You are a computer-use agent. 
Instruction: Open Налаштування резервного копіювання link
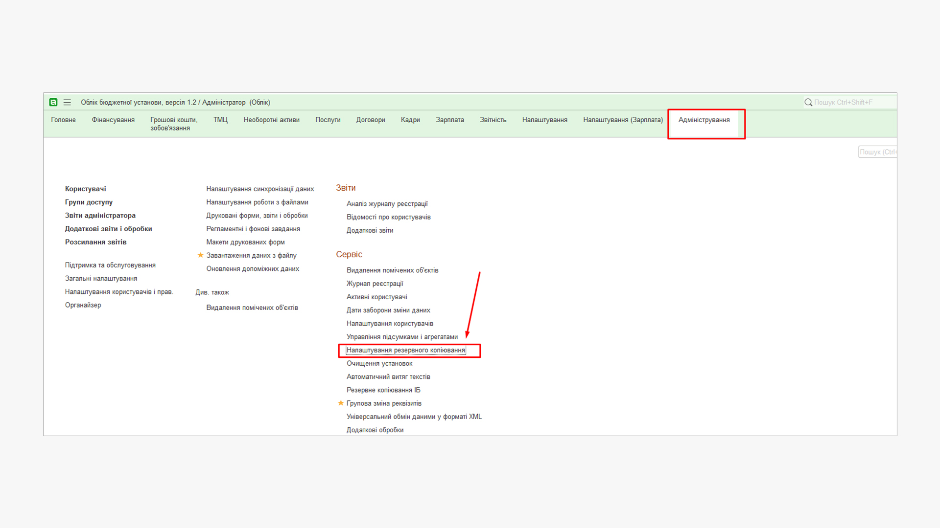pyautogui.click(x=405, y=350)
